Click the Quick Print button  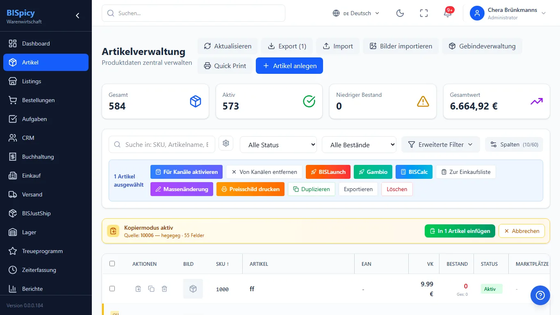pyautogui.click(x=225, y=66)
